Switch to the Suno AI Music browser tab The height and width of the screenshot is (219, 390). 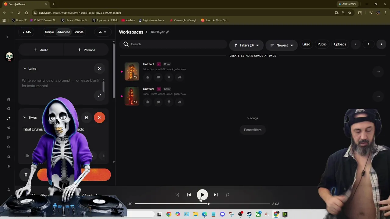(25, 4)
